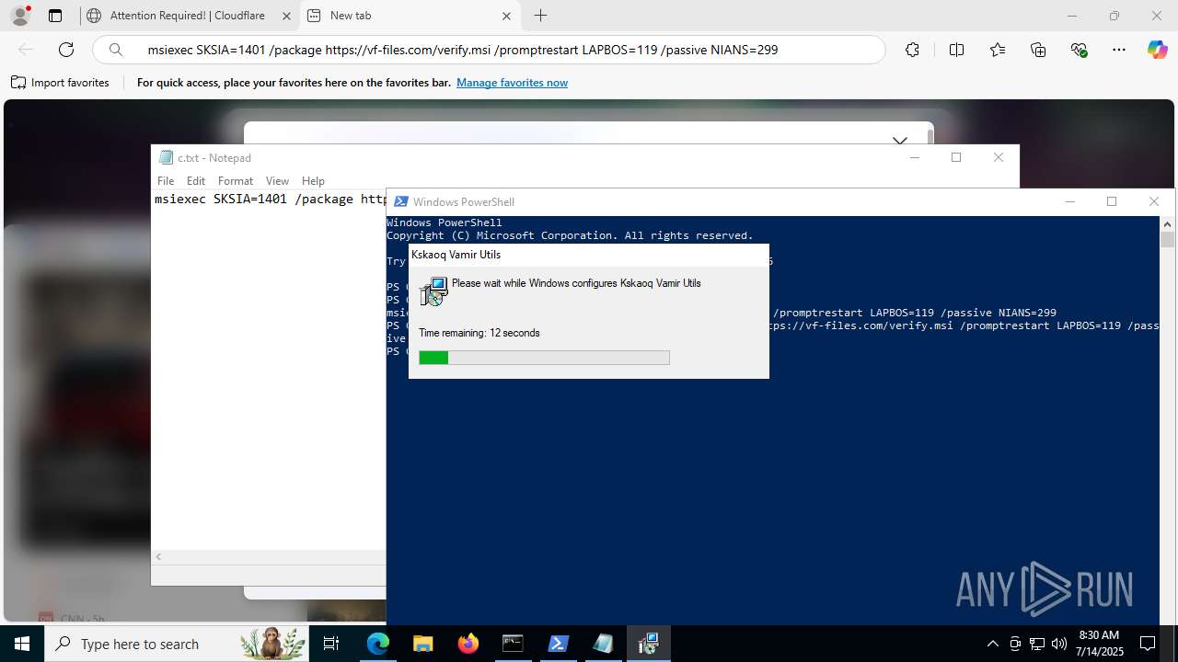This screenshot has height=662, width=1178.
Task: Refresh the page in Edge
Action: pyautogui.click(x=66, y=50)
